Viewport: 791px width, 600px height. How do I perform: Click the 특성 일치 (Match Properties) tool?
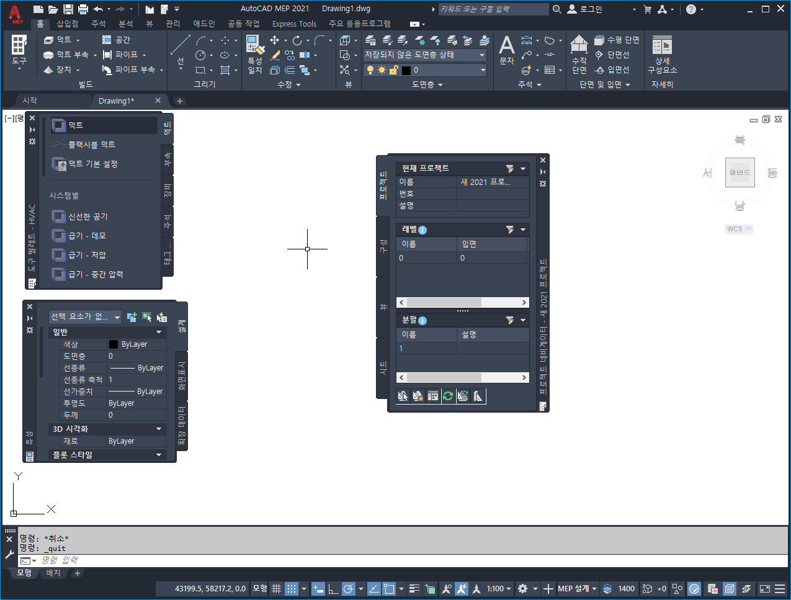[255, 54]
